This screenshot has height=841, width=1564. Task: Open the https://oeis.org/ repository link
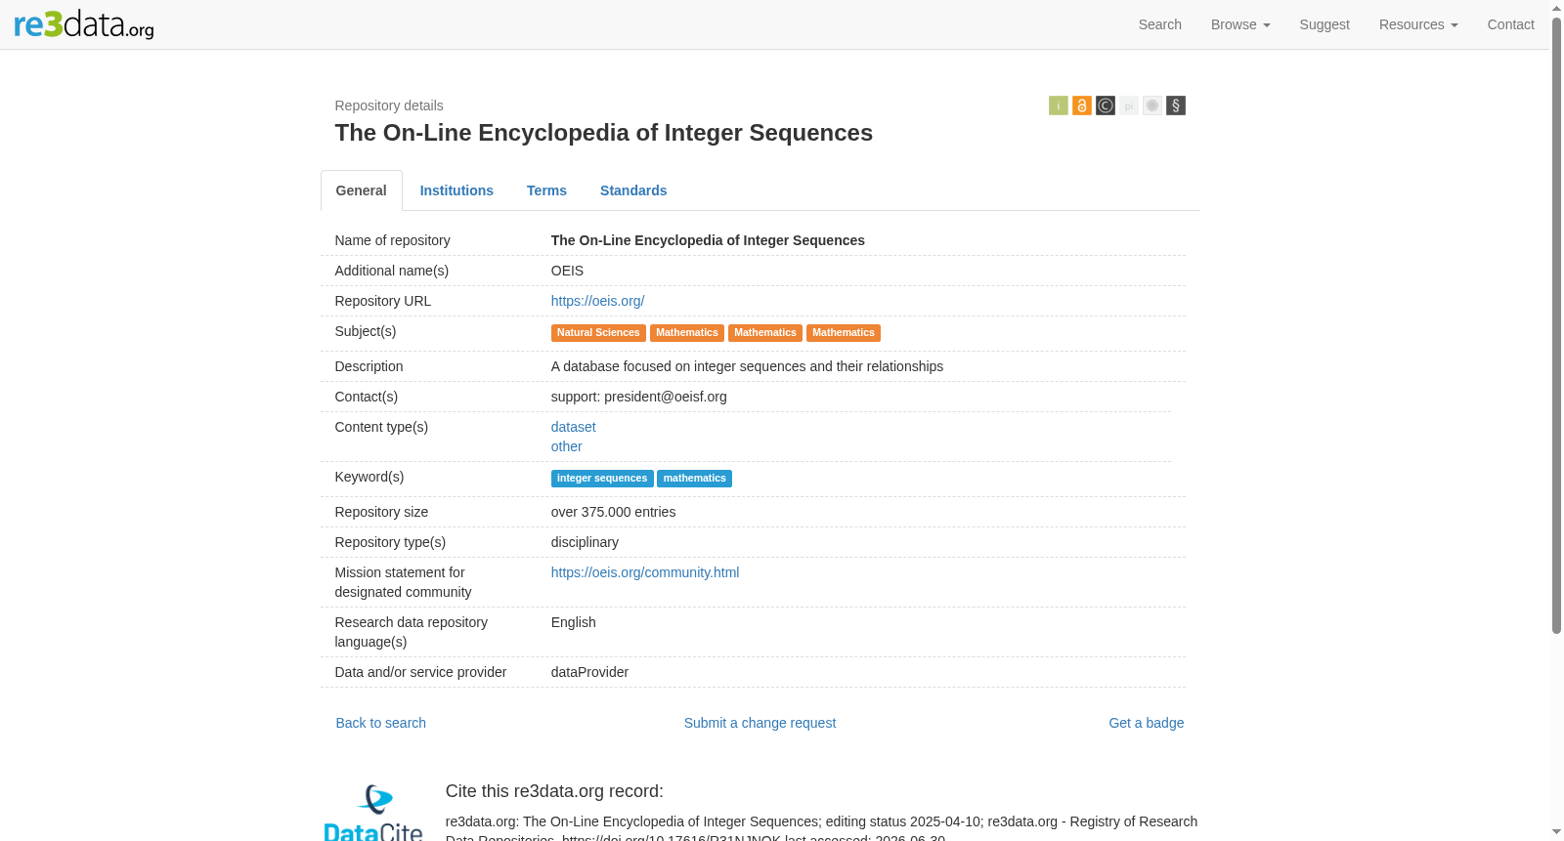597,301
